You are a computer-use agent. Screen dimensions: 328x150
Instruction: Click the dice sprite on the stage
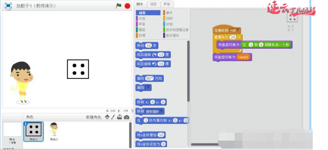tap(78, 69)
